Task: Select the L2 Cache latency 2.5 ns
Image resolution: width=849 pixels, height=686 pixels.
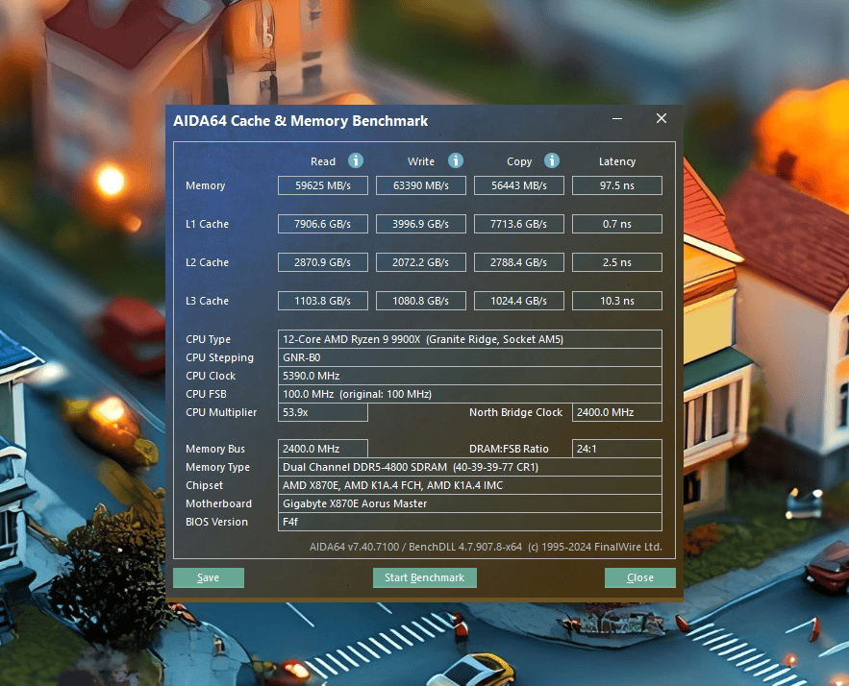Action: 616,262
